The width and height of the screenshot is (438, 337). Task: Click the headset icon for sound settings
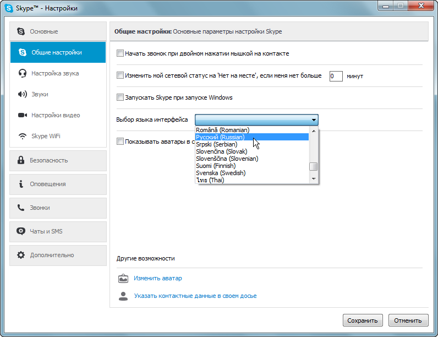(22, 73)
